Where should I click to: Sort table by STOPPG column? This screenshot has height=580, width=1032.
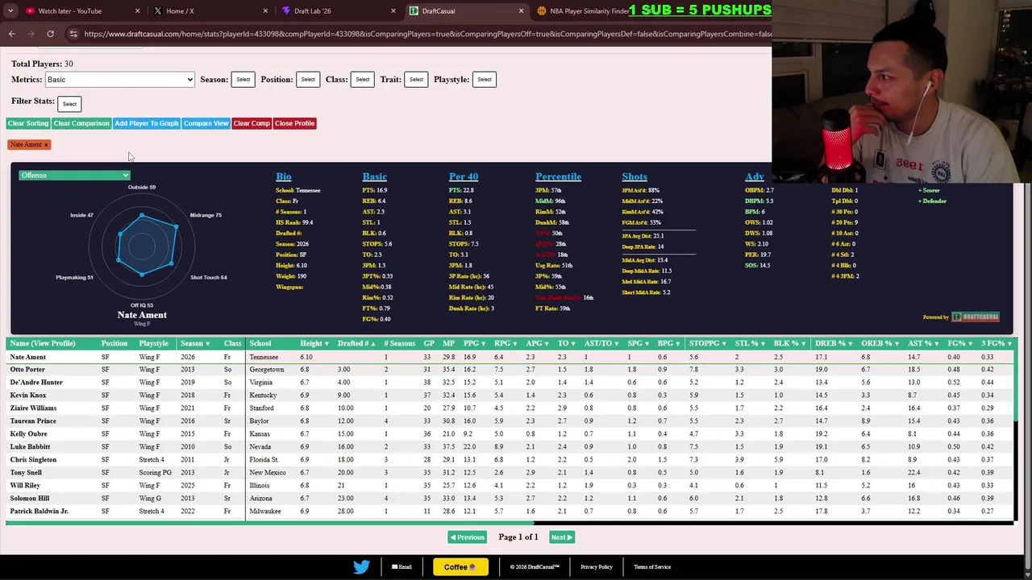tap(709, 343)
